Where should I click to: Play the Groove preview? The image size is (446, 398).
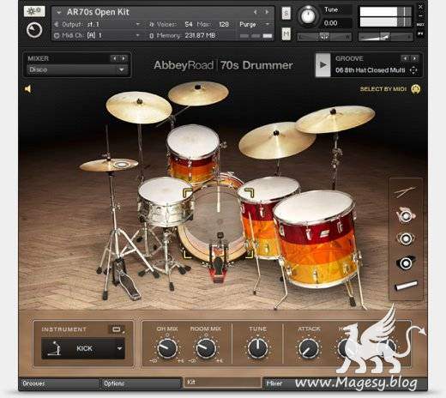tap(322, 65)
